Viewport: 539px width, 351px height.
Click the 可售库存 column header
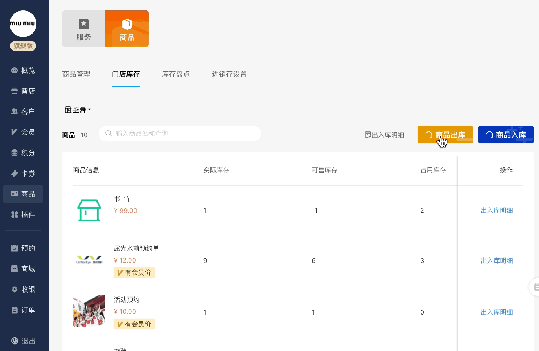point(324,170)
